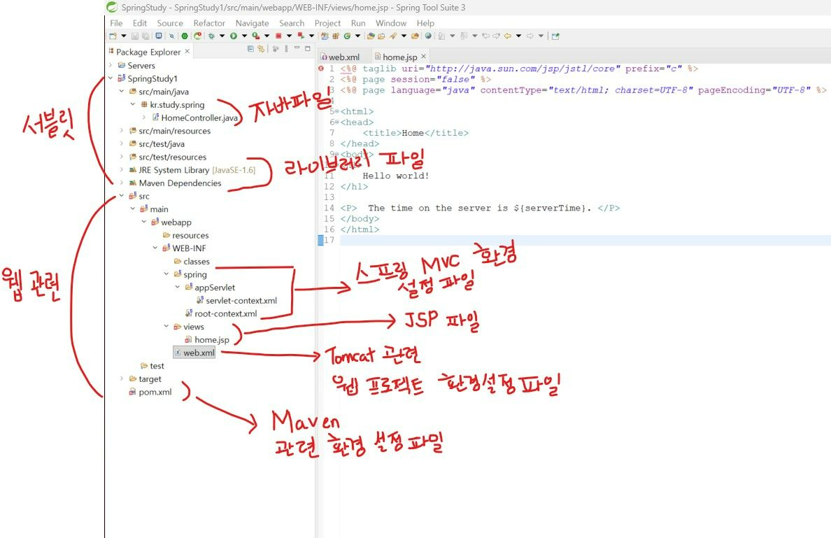The width and height of the screenshot is (831, 538).
Task: Collapse the appServlet folder
Action: [x=177, y=288]
